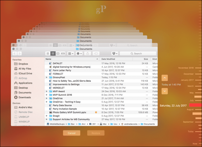Sort by Date Modified column header
The width and height of the screenshot is (202, 147).
point(116,59)
